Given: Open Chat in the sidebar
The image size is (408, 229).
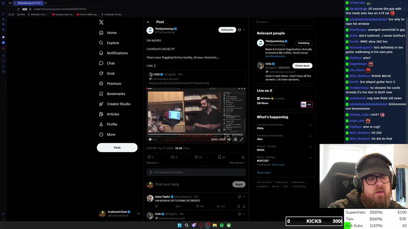Looking at the screenshot, I should click(106, 63).
